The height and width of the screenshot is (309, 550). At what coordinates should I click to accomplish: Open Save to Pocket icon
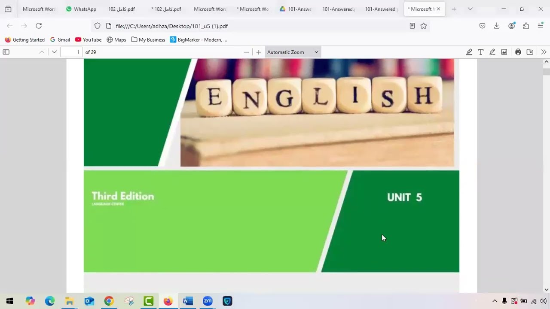point(482,26)
